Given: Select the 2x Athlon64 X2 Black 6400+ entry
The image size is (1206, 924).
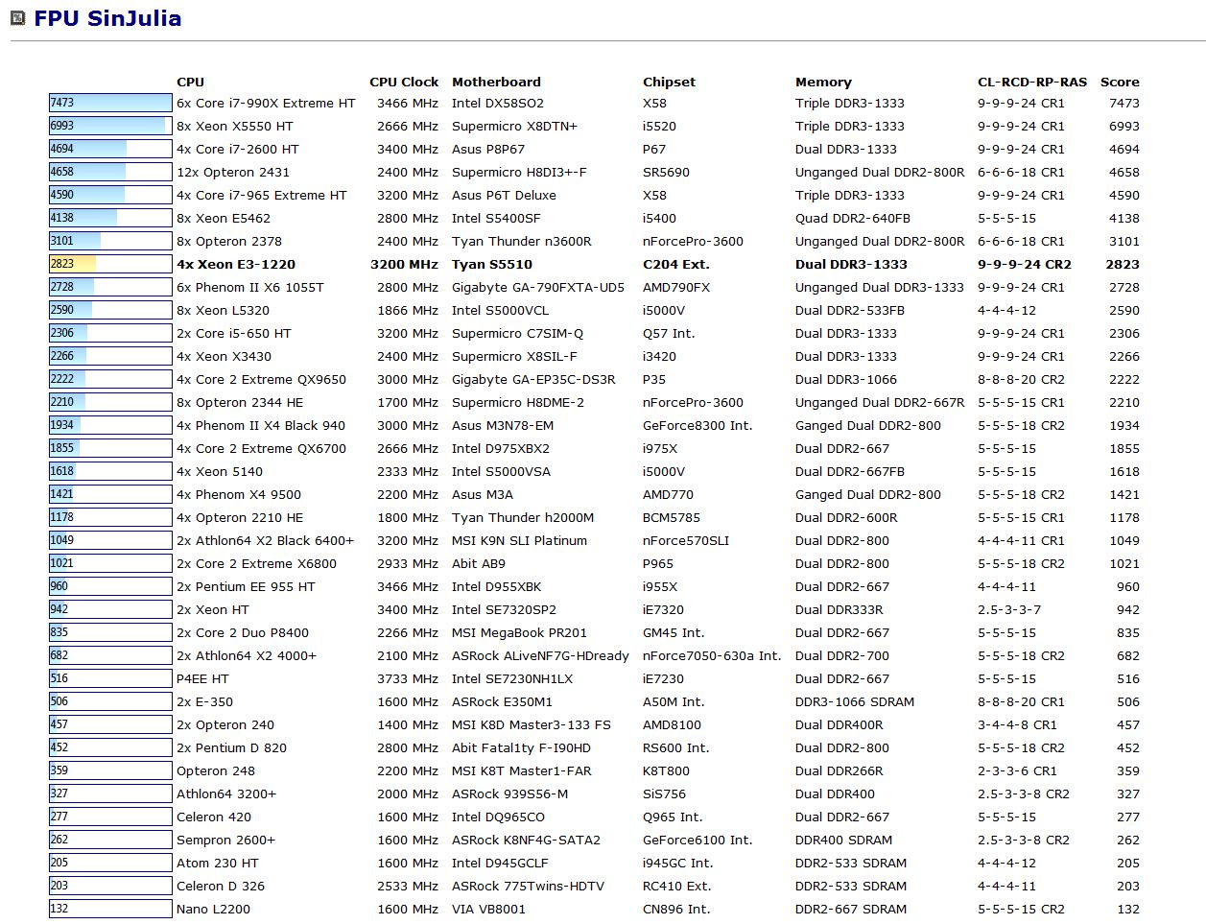Looking at the screenshot, I should tap(266, 540).
